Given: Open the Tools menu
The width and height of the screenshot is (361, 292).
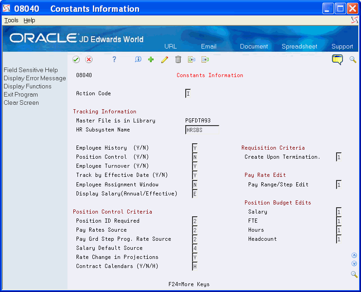Looking at the screenshot, I should [x=11, y=20].
